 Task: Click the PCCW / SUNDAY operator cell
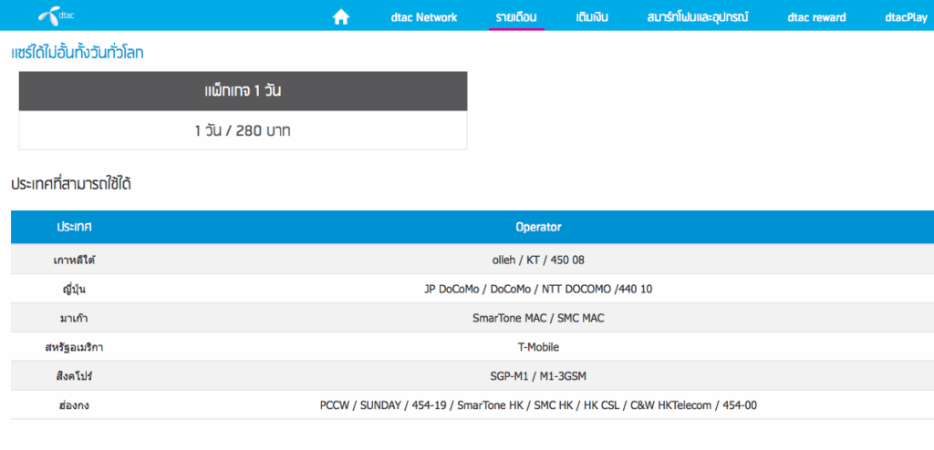tap(538, 405)
